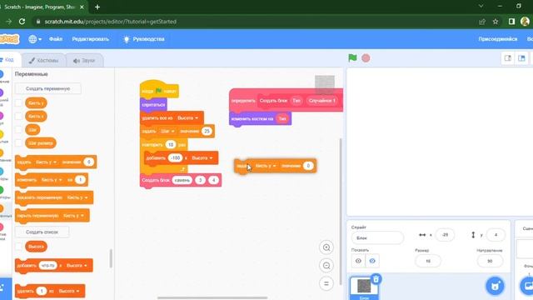The width and height of the screenshot is (533, 300).
Task: Bookmark this page with star icon
Action: (496, 22)
